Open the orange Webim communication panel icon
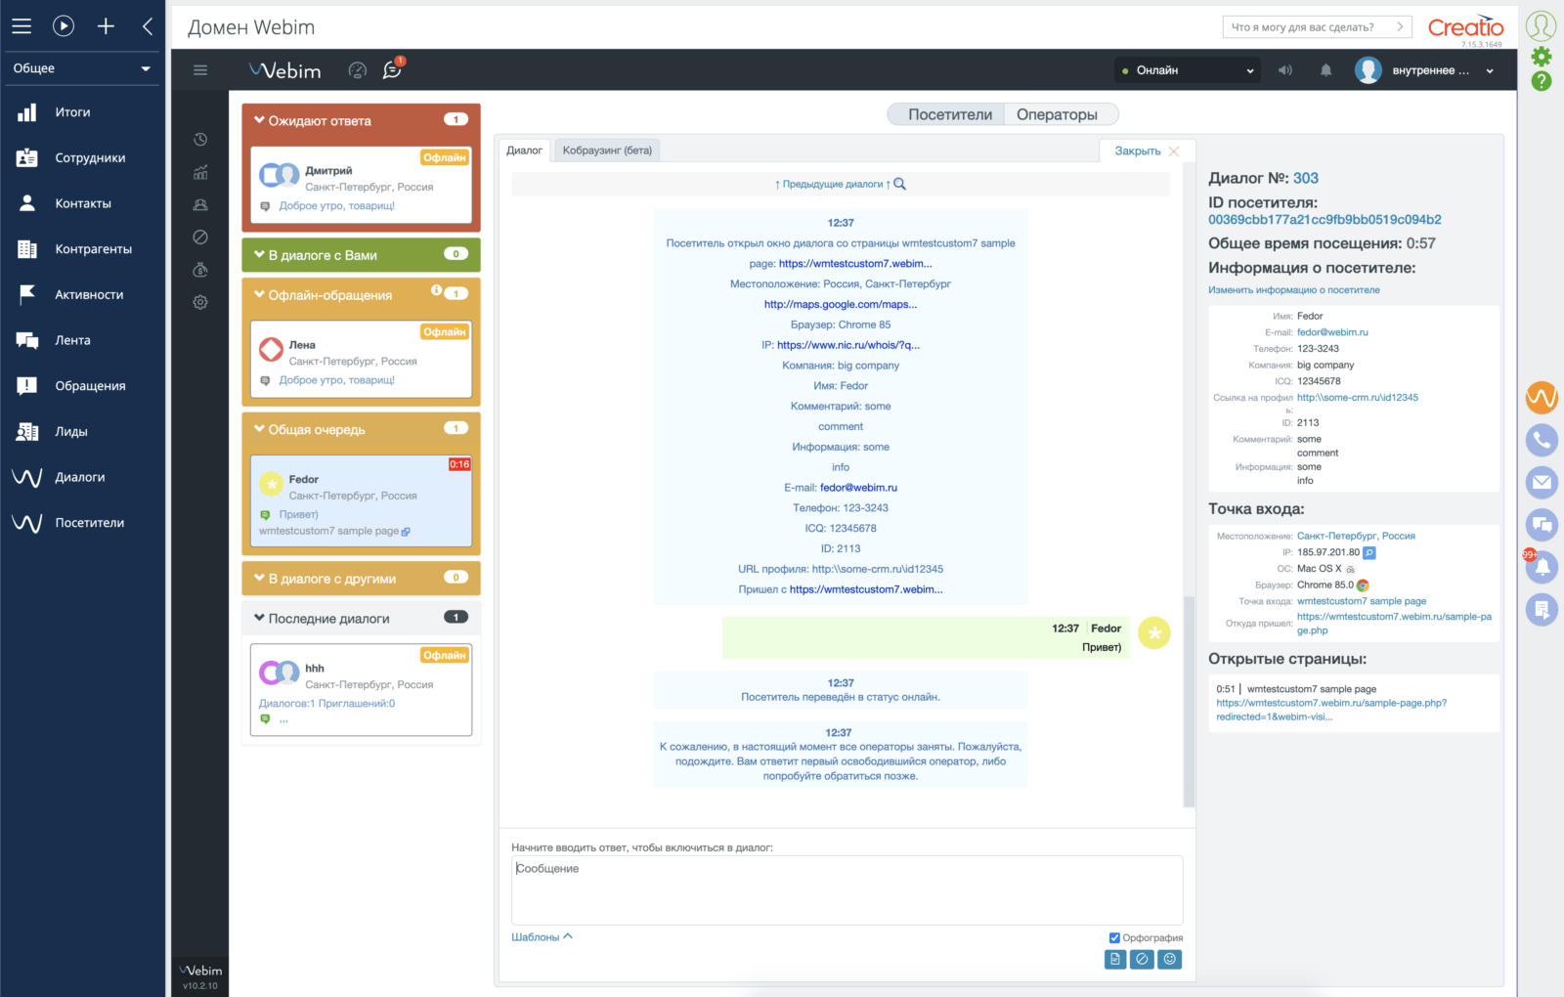 click(x=1542, y=398)
